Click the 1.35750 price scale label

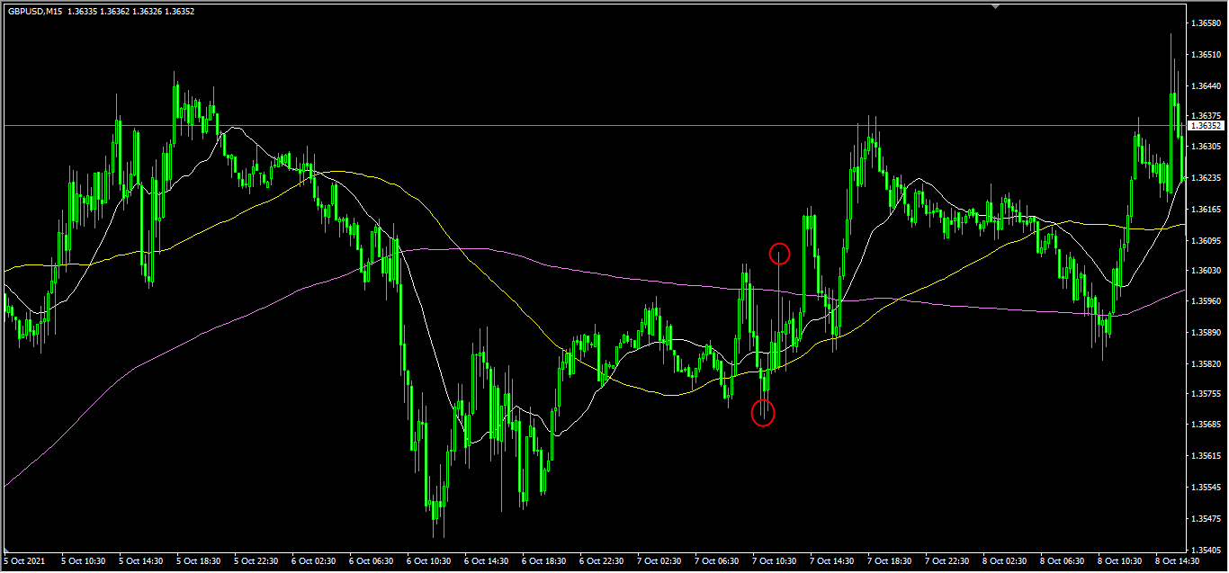(x=1206, y=394)
